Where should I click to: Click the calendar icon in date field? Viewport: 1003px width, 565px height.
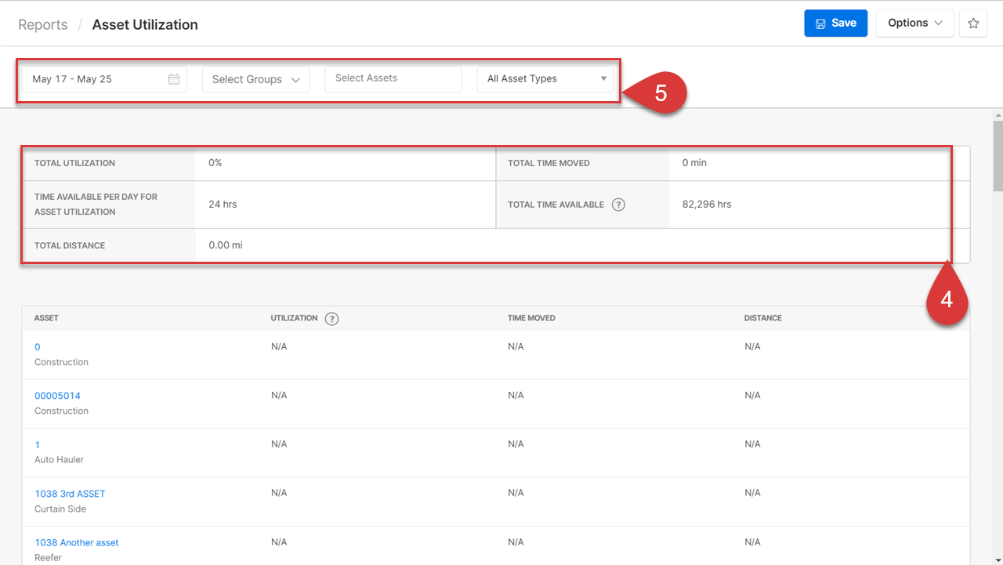tap(174, 79)
